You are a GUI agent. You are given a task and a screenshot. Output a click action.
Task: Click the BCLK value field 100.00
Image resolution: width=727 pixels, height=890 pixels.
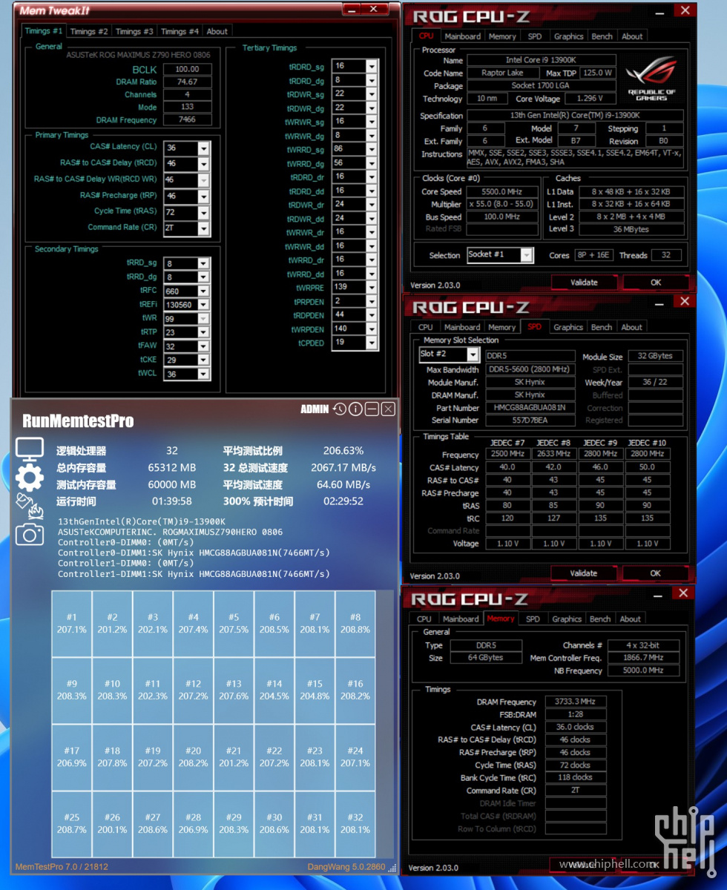(188, 69)
